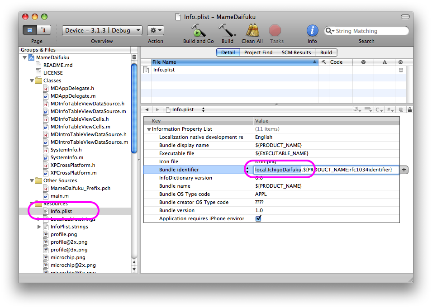This screenshot has width=432, height=308.
Task: Open the Build tab
Action: click(326, 52)
